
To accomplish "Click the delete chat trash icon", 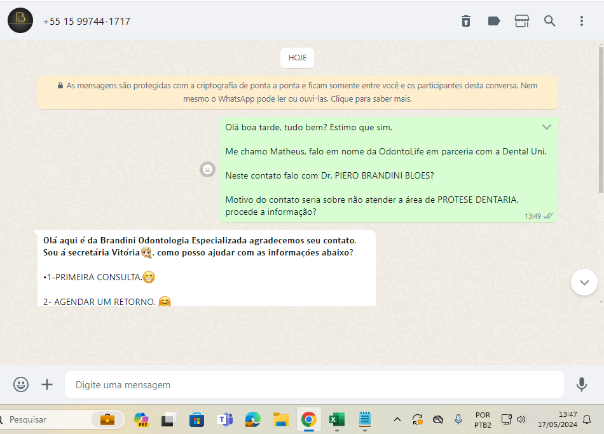I will (466, 21).
